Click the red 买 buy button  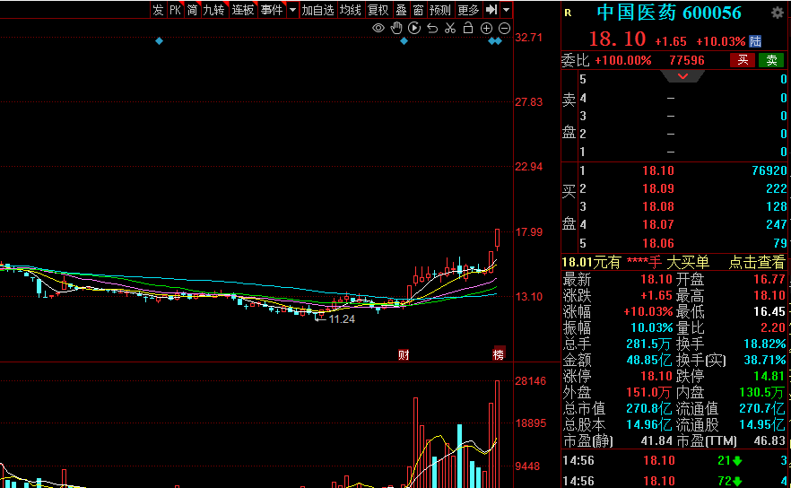[x=743, y=61]
